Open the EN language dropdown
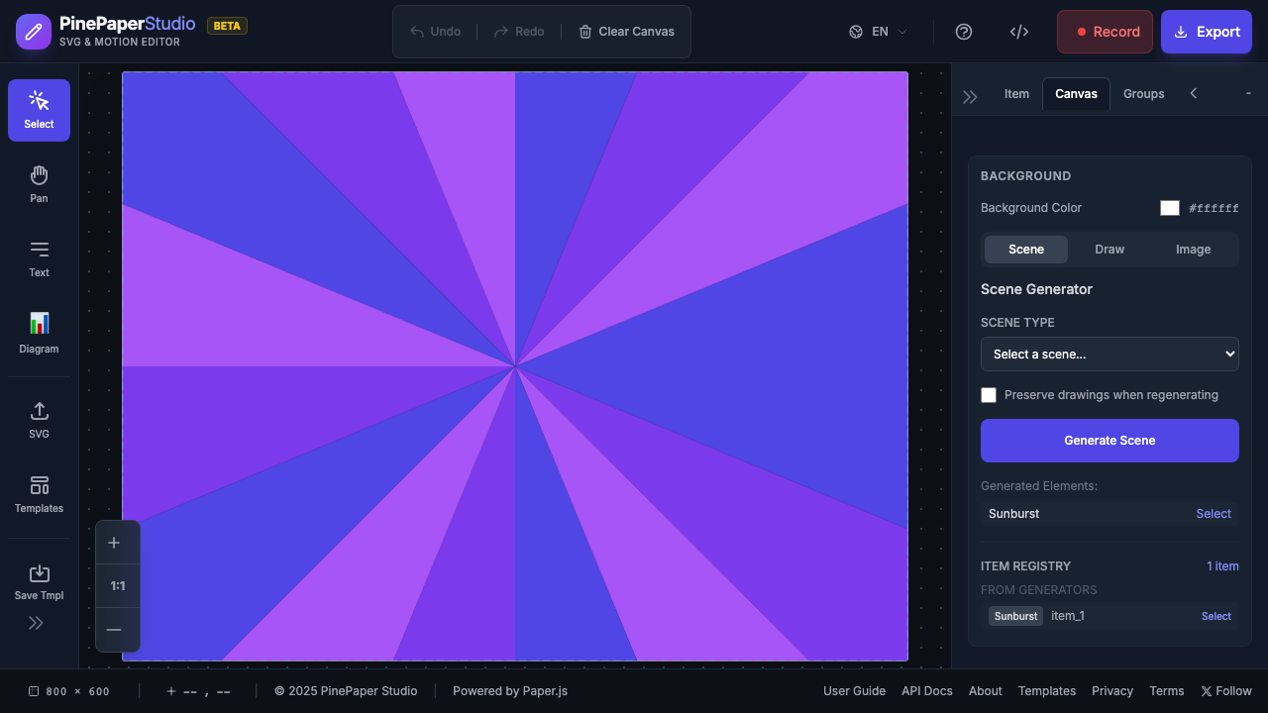1268x713 pixels. tap(877, 31)
